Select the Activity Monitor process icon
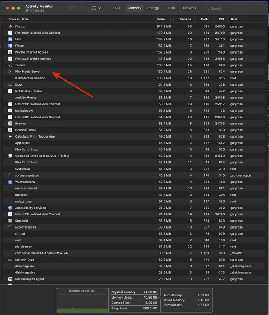269x315 pixels. (x=10, y=98)
